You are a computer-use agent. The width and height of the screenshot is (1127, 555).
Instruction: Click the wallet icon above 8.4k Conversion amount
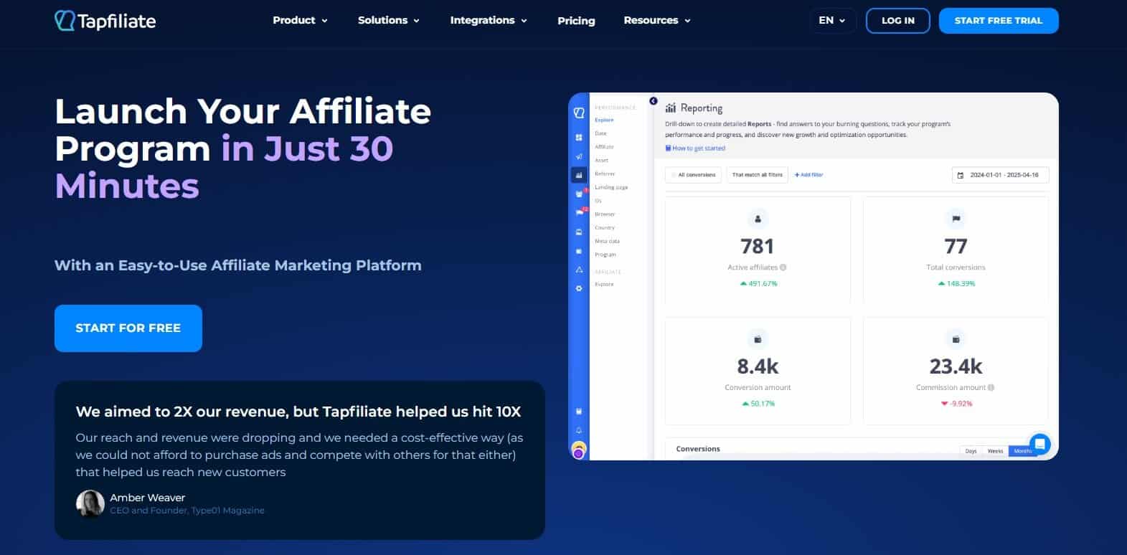coord(758,339)
